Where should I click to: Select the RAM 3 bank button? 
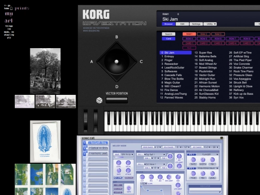point(218,34)
